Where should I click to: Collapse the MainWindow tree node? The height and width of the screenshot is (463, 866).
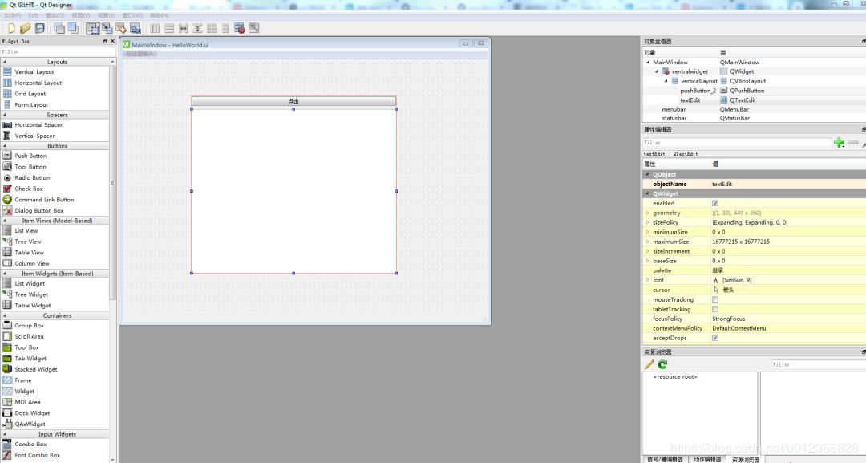point(648,63)
